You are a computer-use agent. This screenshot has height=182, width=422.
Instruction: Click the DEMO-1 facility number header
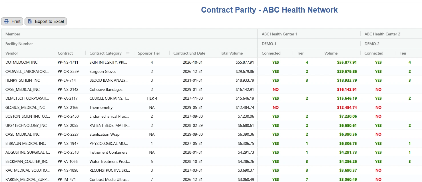(x=269, y=44)
